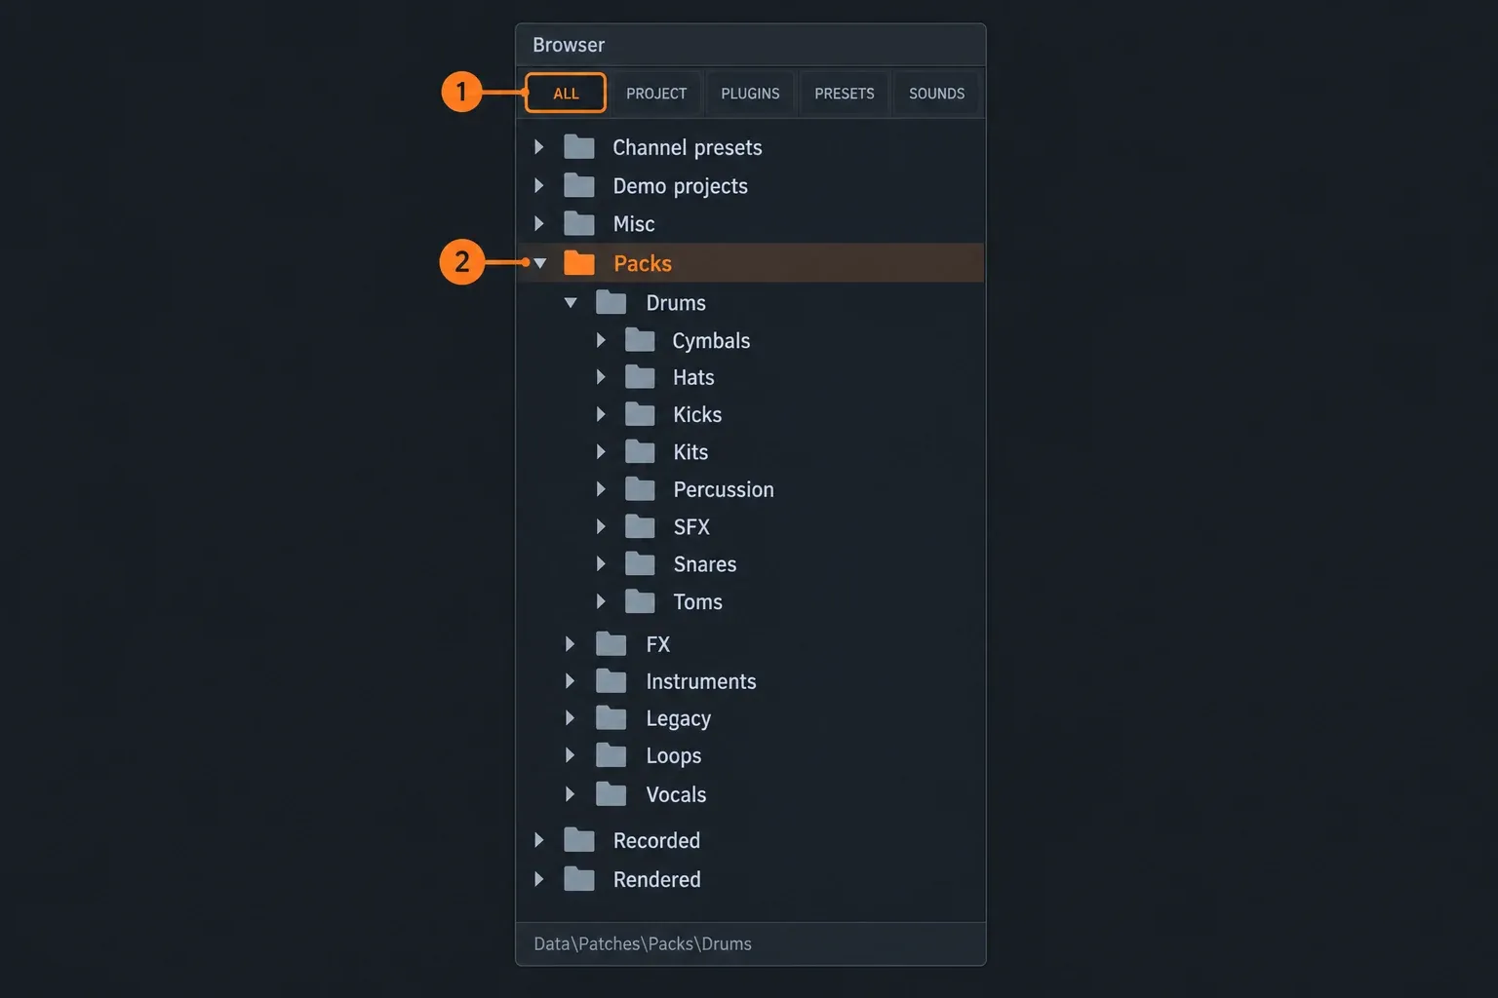Click the Demo projects folder icon
The image size is (1498, 998).
pyautogui.click(x=579, y=185)
